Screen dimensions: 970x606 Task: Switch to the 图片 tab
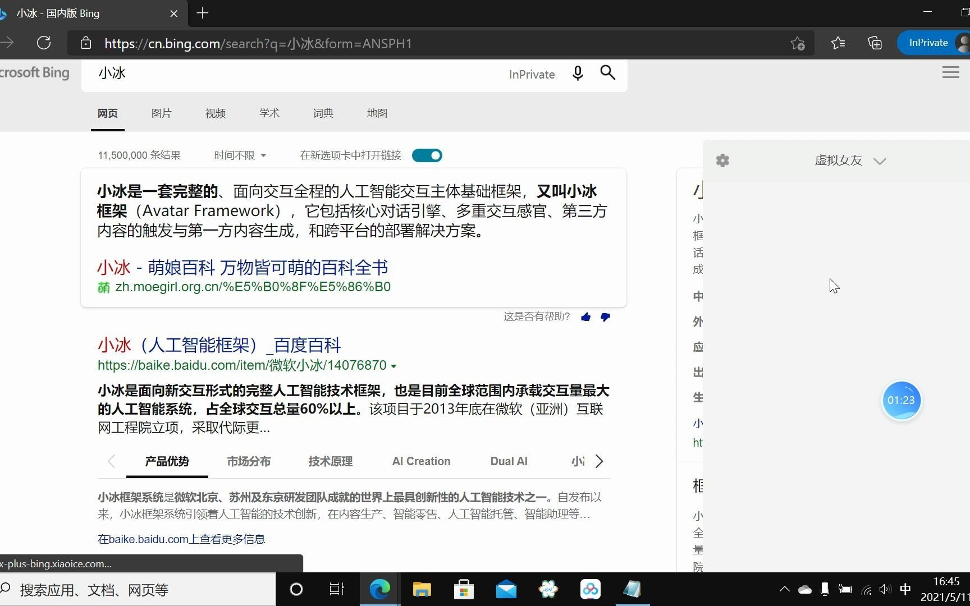[x=161, y=113]
